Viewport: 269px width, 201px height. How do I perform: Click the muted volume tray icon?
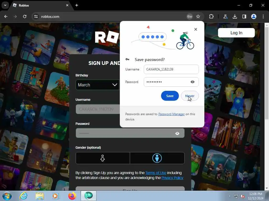242,196
